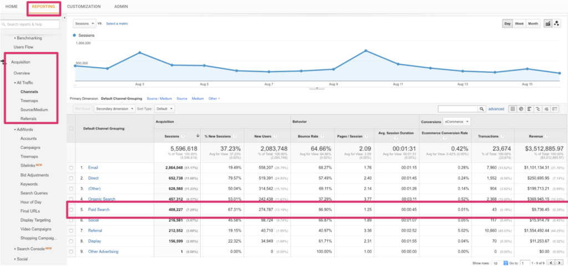Toggle the select-all checkbox in the table header
Screen dimensions: 568x266
[x=70, y=128]
